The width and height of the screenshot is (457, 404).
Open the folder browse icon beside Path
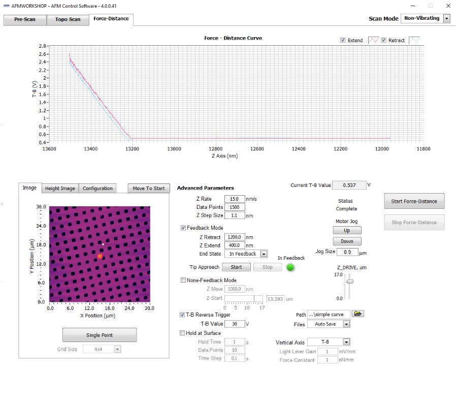click(x=358, y=314)
